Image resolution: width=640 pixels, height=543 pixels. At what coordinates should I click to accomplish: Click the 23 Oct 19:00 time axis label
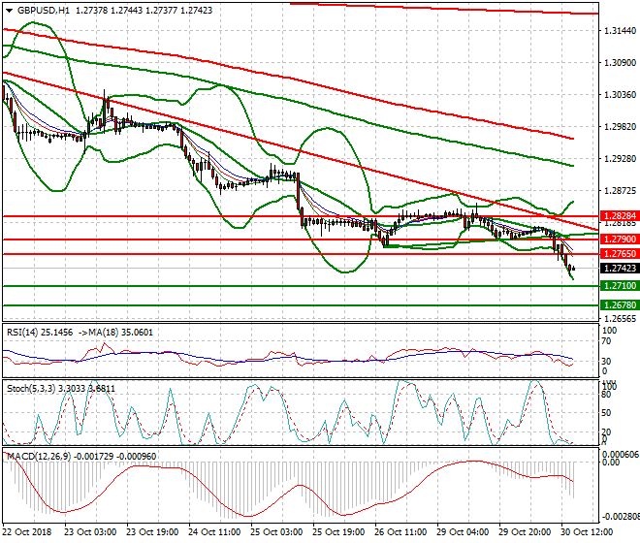(152, 532)
